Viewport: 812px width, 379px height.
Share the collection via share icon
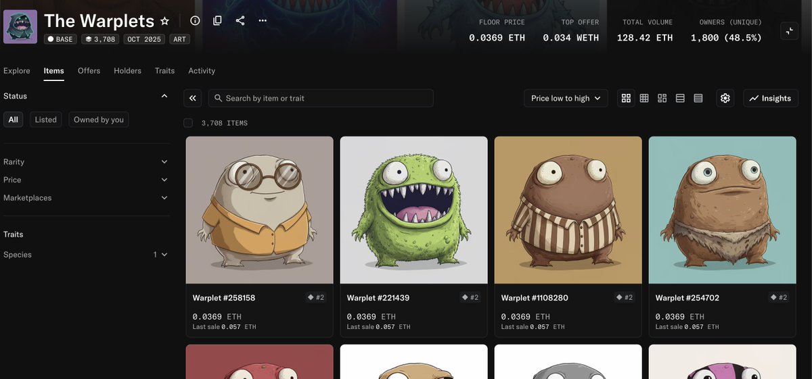click(240, 20)
